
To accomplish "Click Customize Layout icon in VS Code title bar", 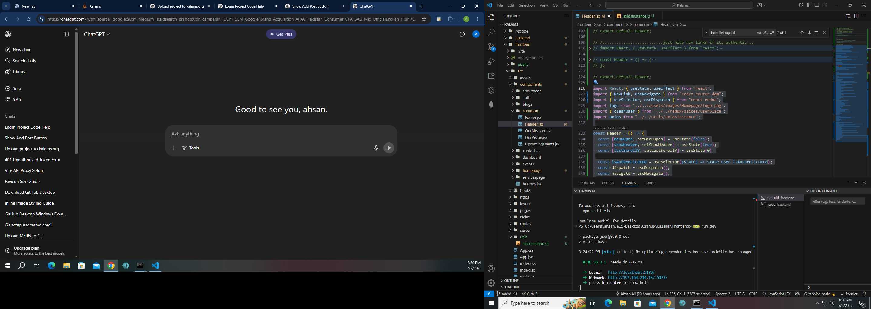I will pos(801,5).
